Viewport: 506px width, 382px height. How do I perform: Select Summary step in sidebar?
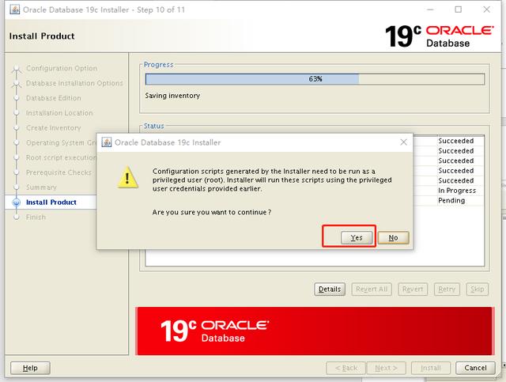(41, 187)
